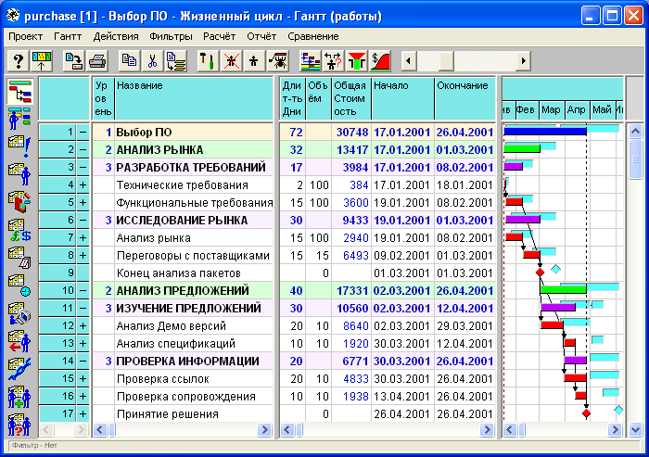This screenshot has height=457, width=649.
Task: Open the Гантт menu
Action: [68, 36]
